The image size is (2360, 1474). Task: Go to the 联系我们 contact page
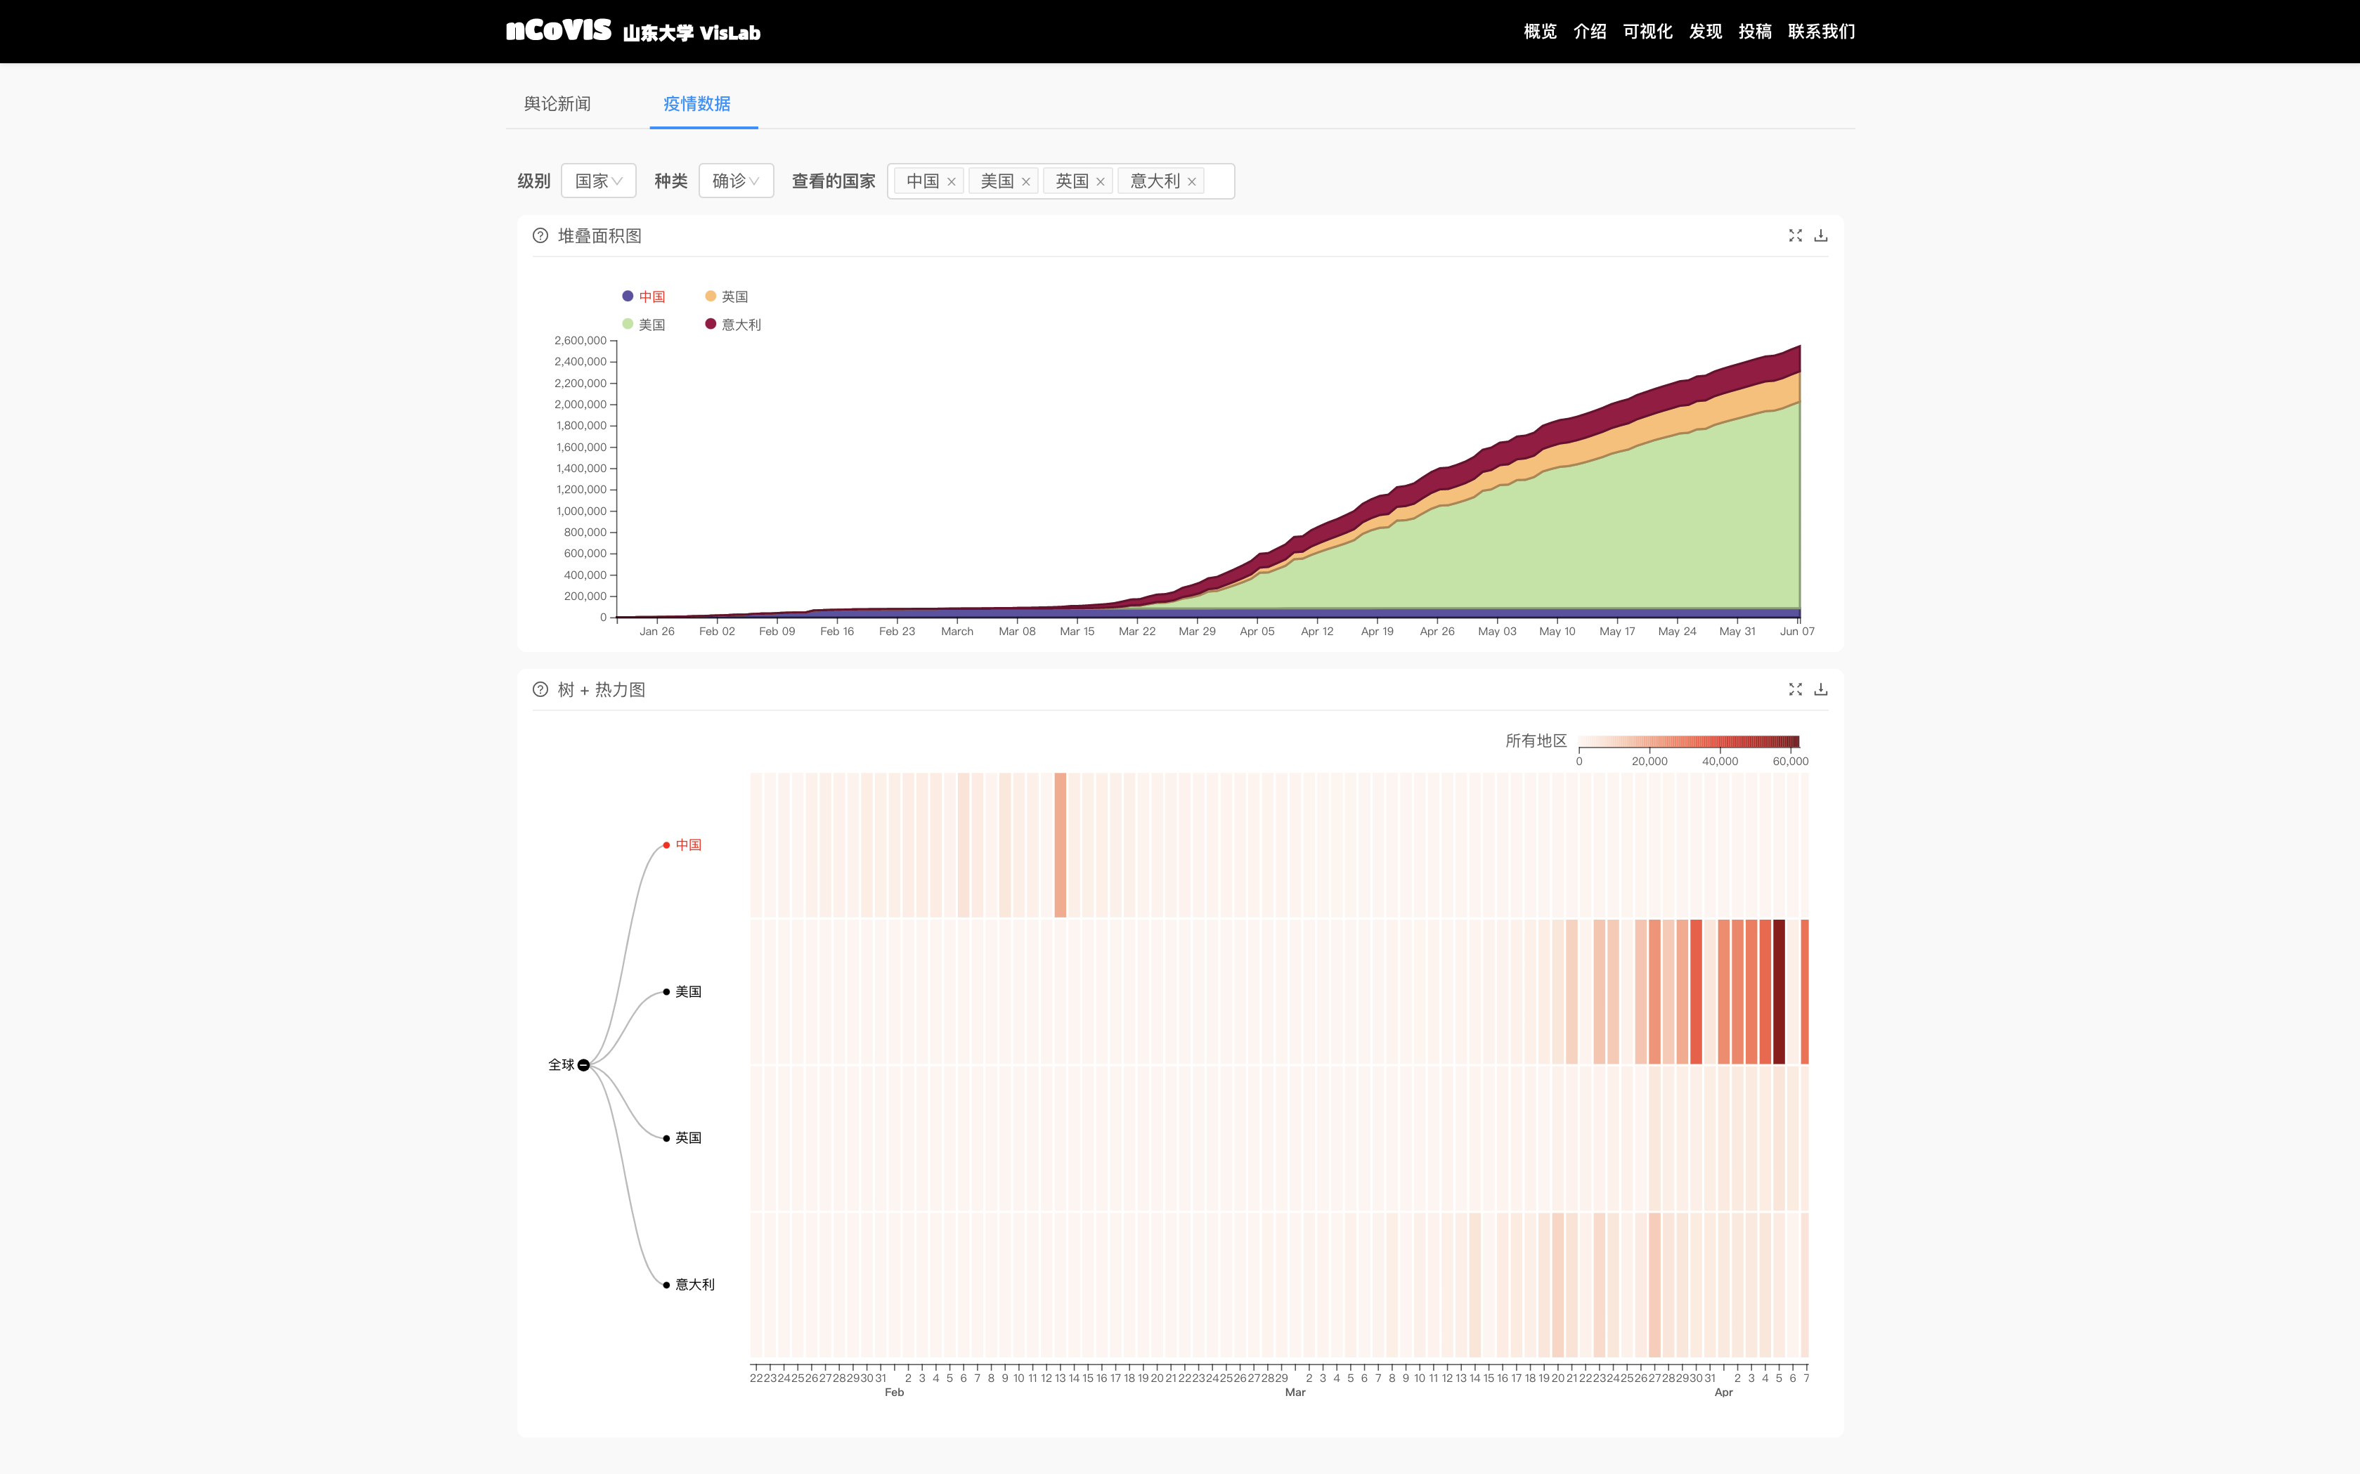[x=1821, y=31]
